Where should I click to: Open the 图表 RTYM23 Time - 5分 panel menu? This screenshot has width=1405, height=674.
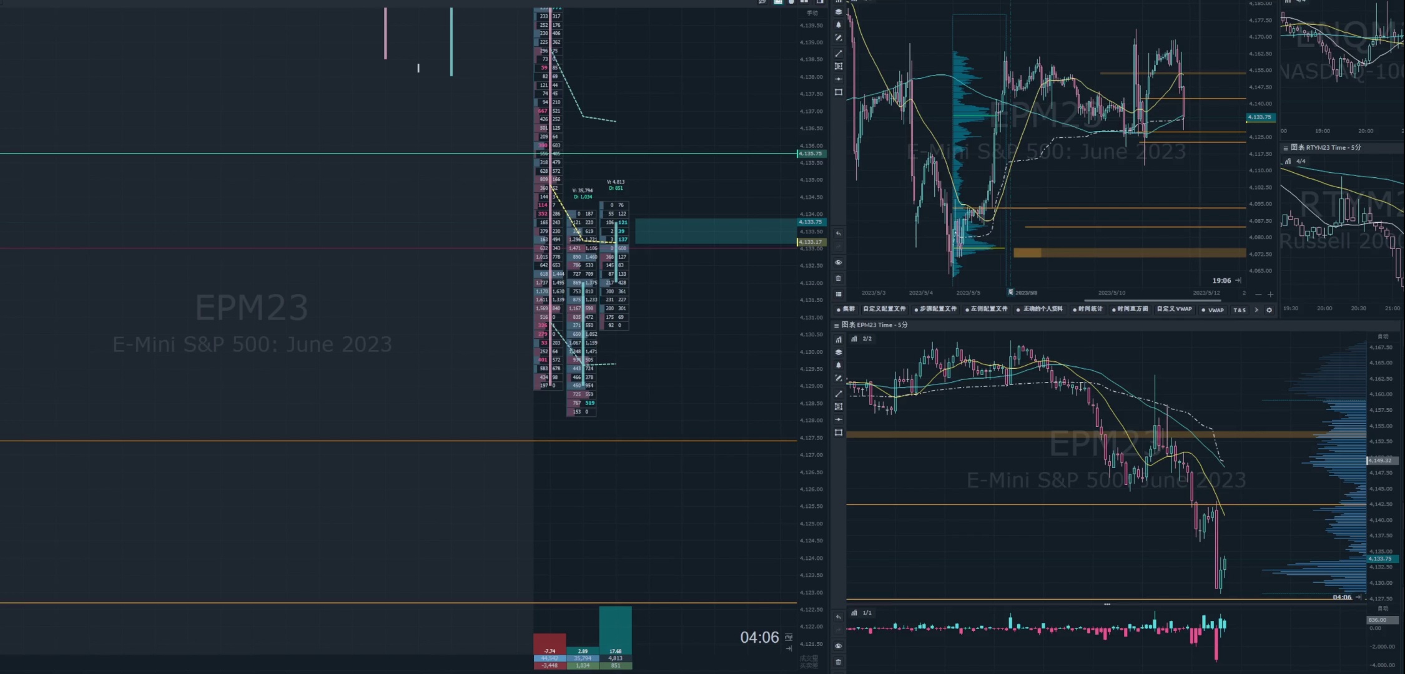point(1286,148)
